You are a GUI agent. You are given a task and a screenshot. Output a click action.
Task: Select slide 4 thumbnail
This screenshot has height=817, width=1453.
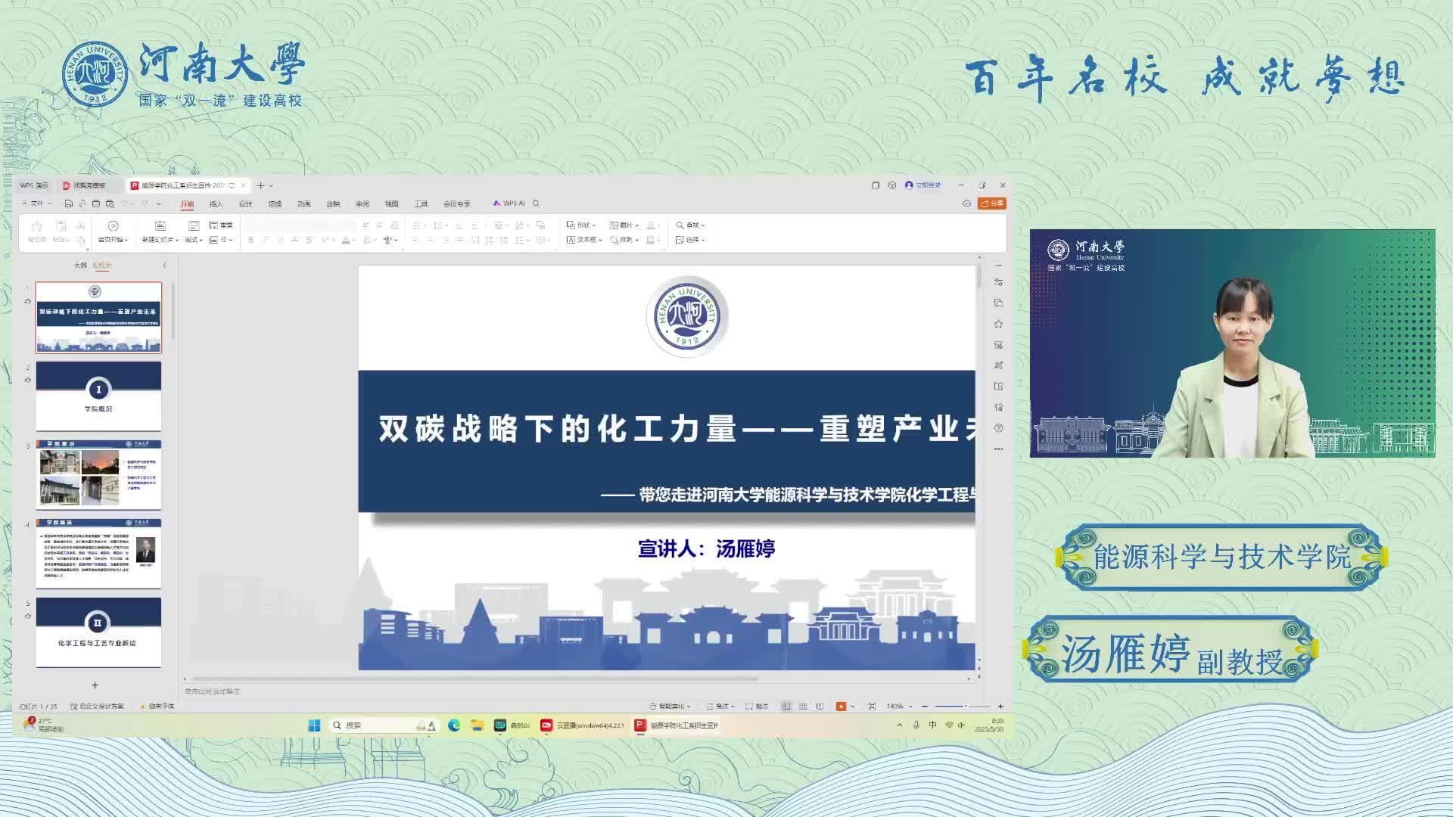98,553
